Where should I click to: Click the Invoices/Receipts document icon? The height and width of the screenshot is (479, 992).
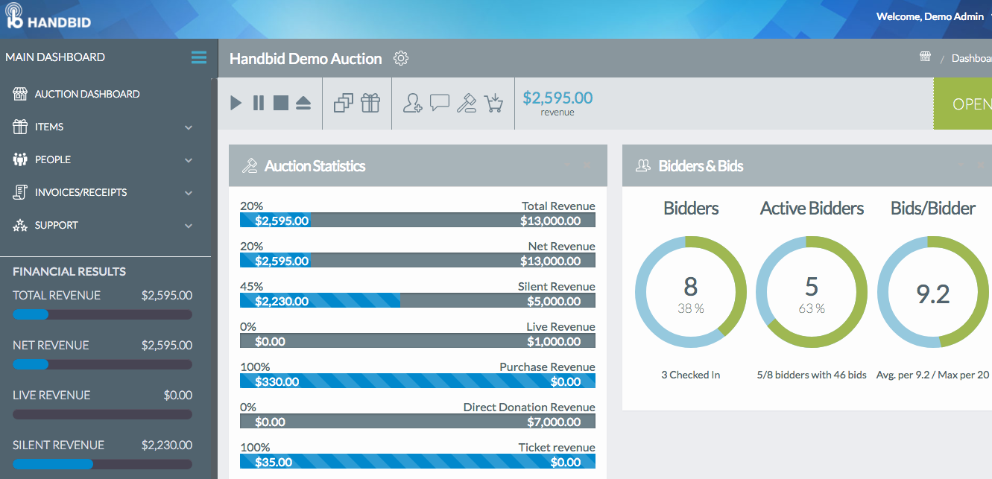coord(20,192)
